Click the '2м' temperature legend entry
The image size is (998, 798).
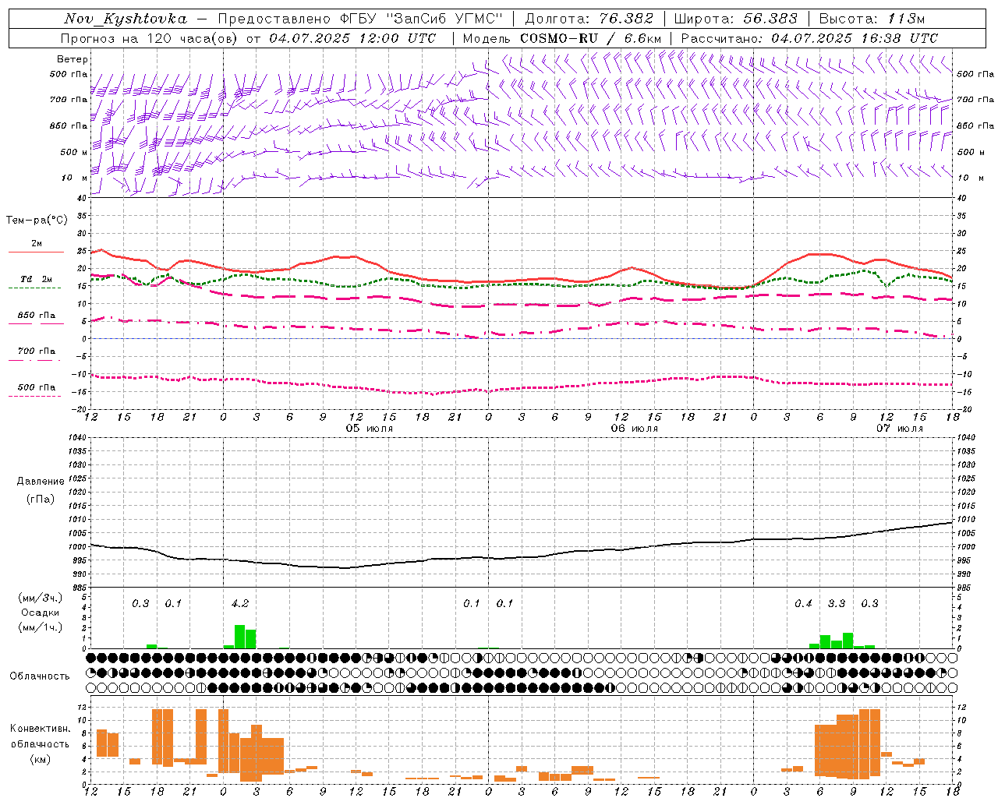(37, 243)
